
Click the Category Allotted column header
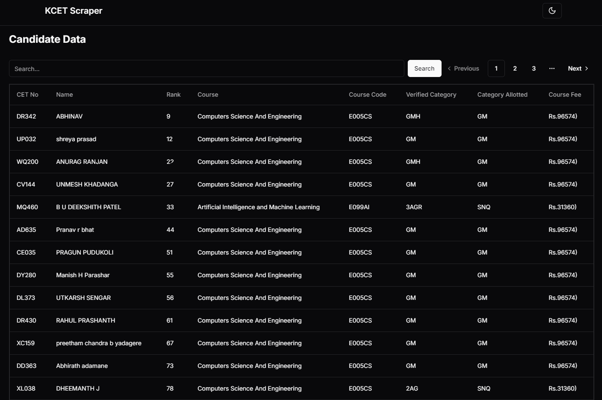click(502, 95)
